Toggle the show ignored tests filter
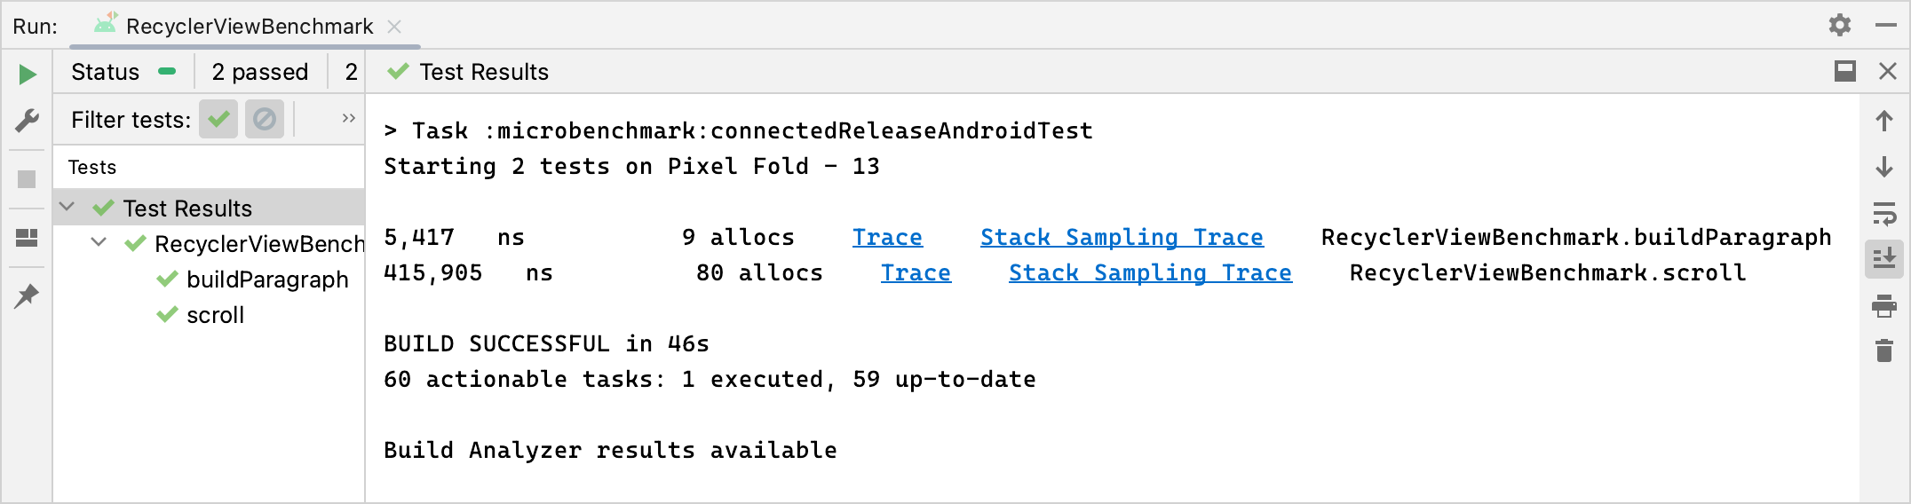This screenshot has height=504, width=1911. tap(265, 119)
